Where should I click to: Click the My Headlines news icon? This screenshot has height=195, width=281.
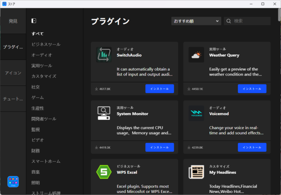[196, 172]
